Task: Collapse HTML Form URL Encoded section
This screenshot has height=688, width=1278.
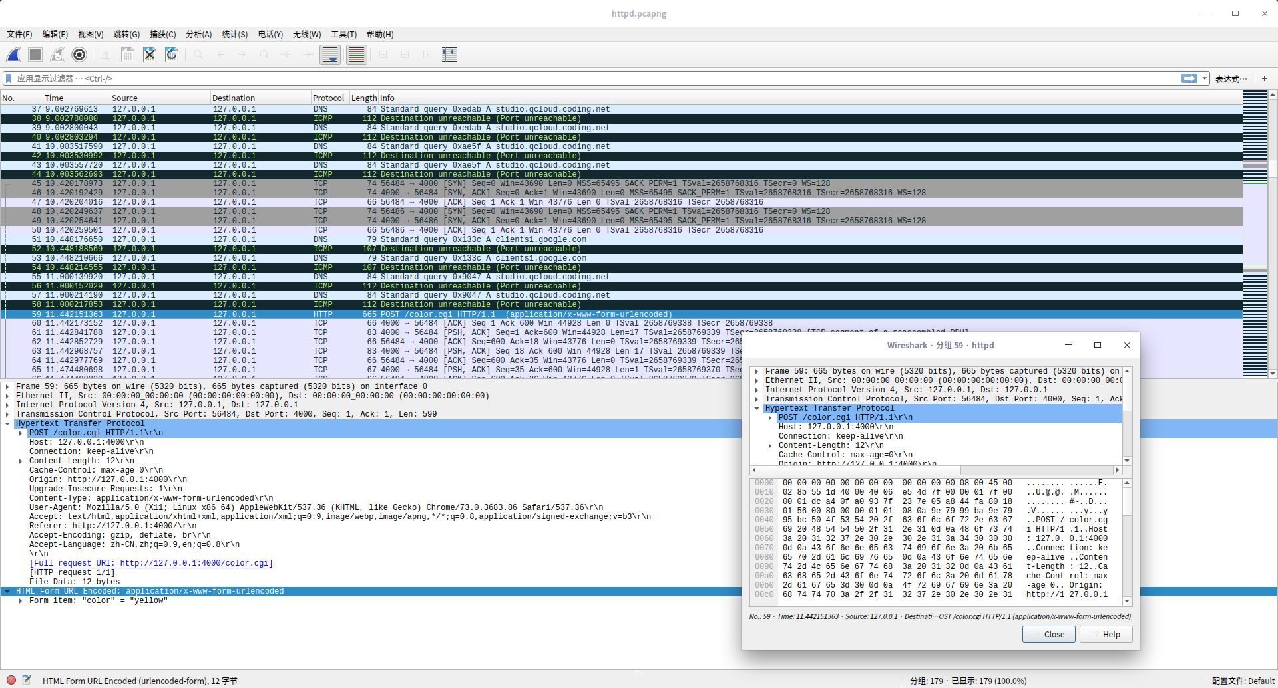Action: pyautogui.click(x=7, y=591)
